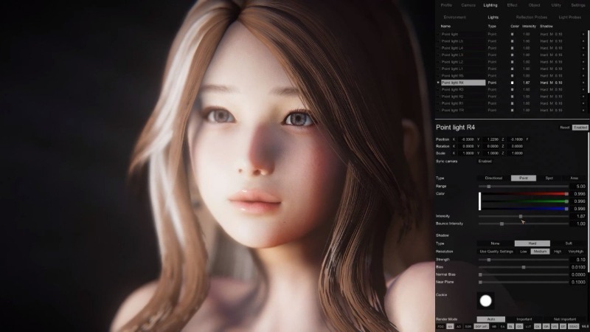Click the Bounce Intensity slider handle
Screen dimensions: 590x332
pos(502,224)
